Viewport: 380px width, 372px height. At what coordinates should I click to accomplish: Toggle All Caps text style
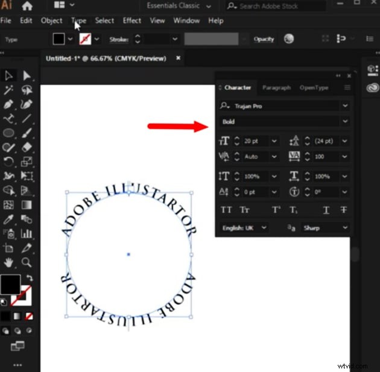[226, 210]
